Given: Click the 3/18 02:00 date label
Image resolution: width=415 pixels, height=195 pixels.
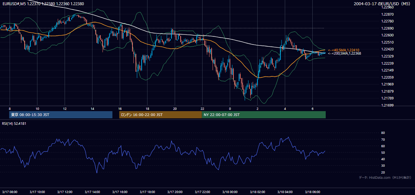Looking at the screenshot, I should [258, 192].
